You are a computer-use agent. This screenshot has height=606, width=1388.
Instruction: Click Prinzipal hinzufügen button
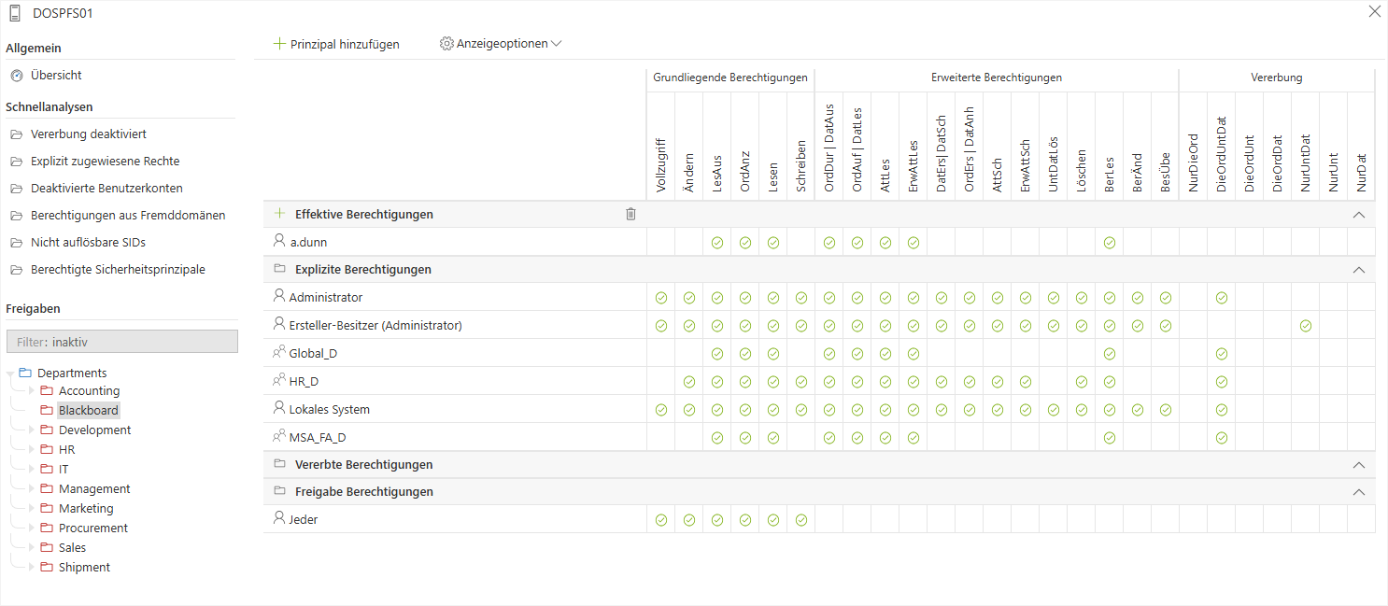(336, 44)
